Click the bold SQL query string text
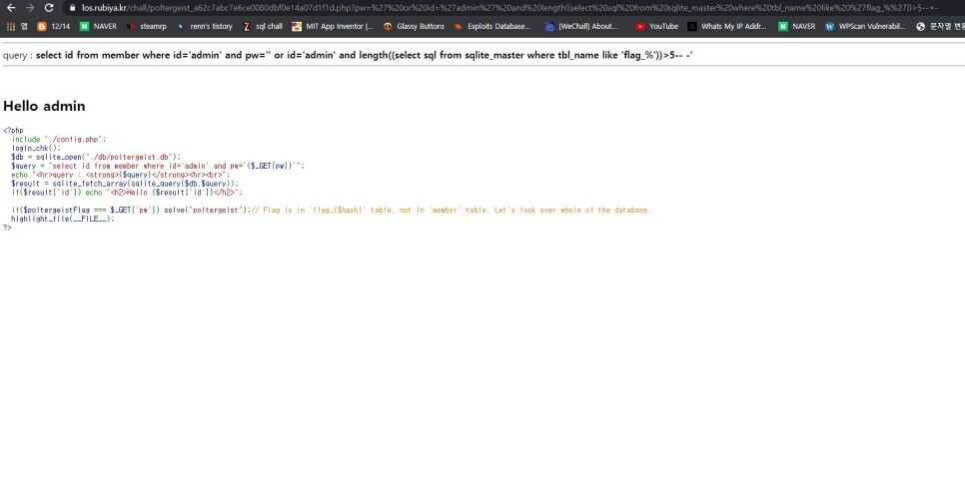 point(365,55)
